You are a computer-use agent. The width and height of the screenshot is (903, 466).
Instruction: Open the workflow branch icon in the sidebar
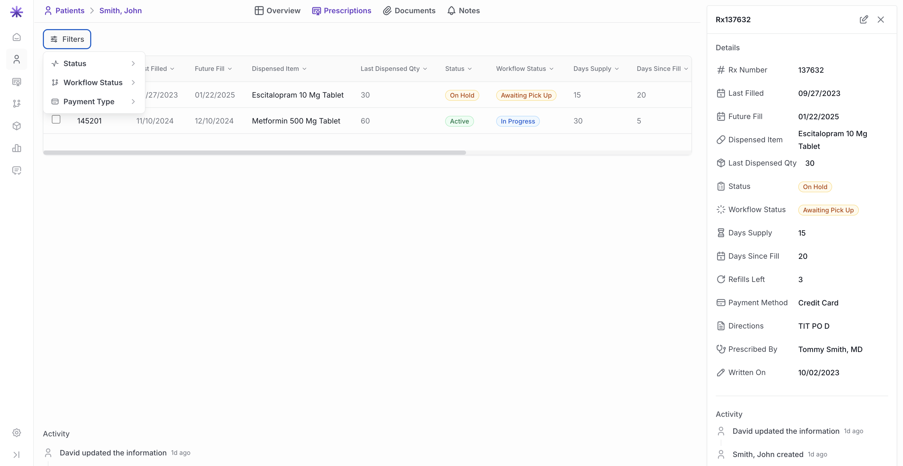pyautogui.click(x=16, y=103)
